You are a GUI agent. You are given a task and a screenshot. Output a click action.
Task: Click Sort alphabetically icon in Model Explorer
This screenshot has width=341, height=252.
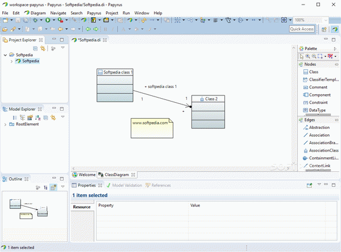[38, 117]
